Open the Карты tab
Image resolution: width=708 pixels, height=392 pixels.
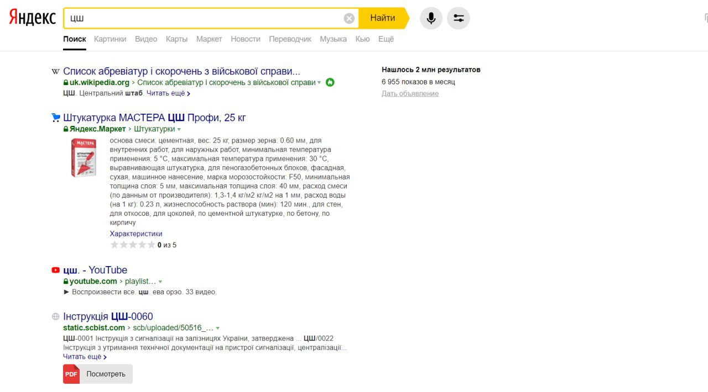click(x=176, y=39)
